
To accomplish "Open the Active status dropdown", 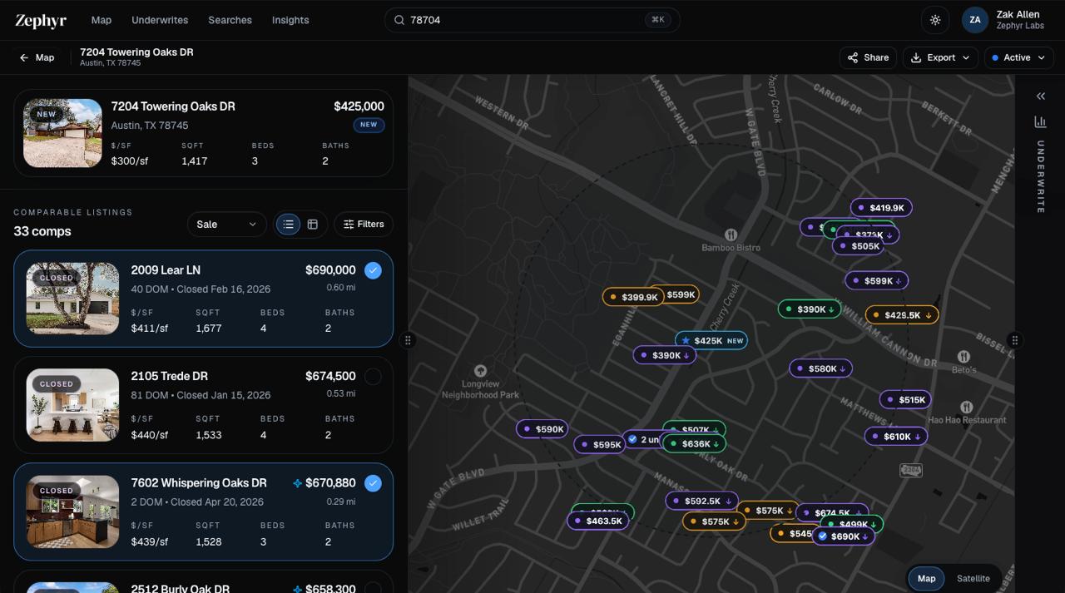I will [1018, 57].
